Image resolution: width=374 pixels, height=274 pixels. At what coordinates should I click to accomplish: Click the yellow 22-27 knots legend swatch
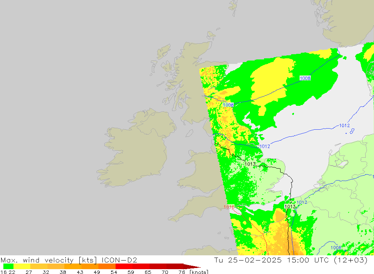[x=22, y=267]
